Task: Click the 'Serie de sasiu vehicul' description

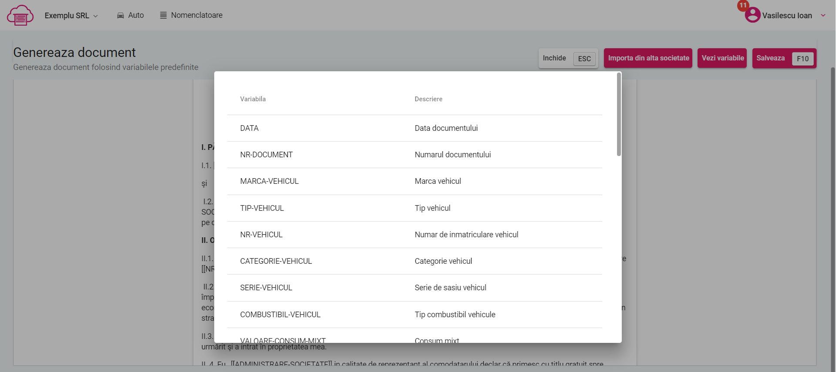Action: [451, 288]
